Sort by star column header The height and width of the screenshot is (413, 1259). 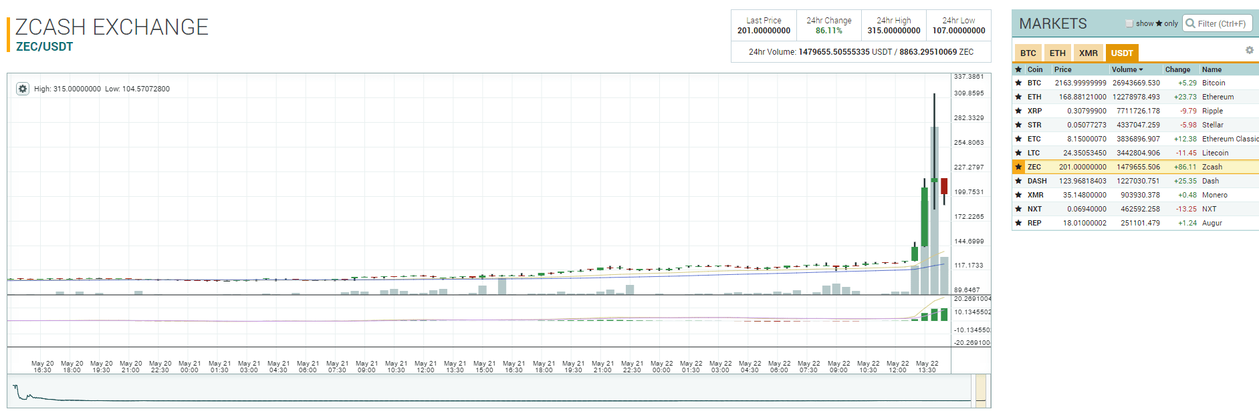point(1018,69)
